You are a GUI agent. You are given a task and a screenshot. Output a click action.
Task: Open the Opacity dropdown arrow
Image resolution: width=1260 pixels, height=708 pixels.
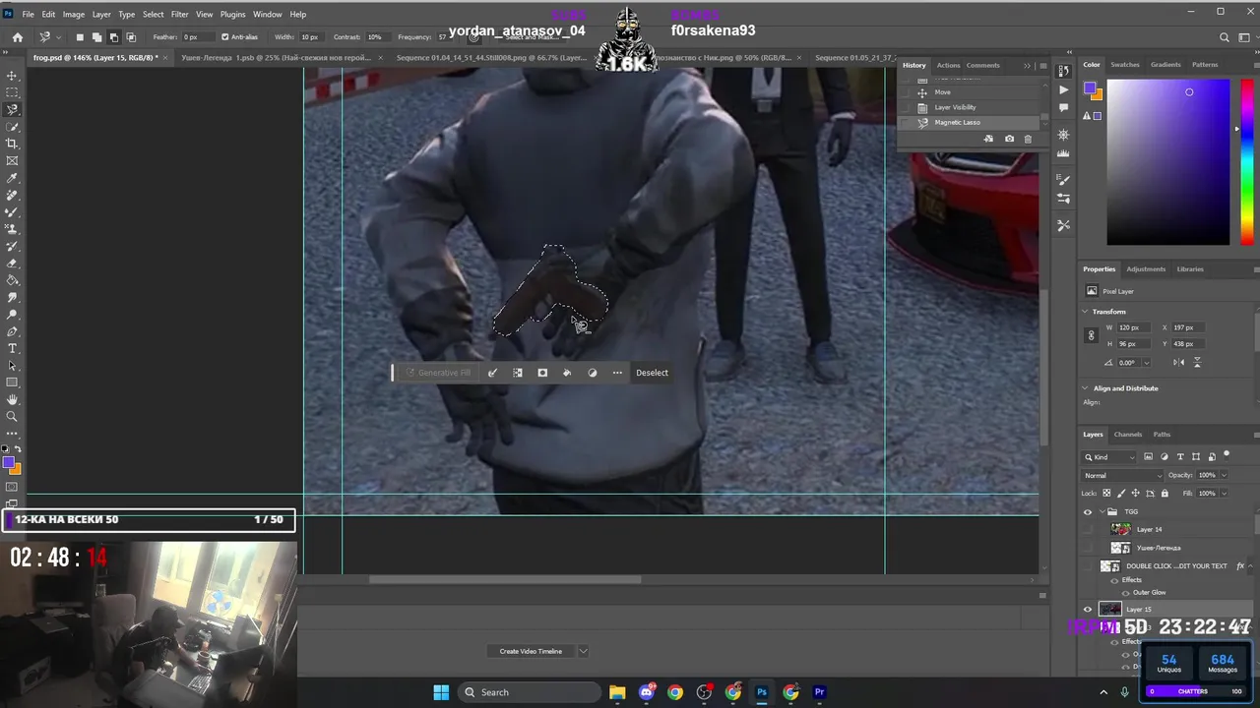(x=1224, y=475)
